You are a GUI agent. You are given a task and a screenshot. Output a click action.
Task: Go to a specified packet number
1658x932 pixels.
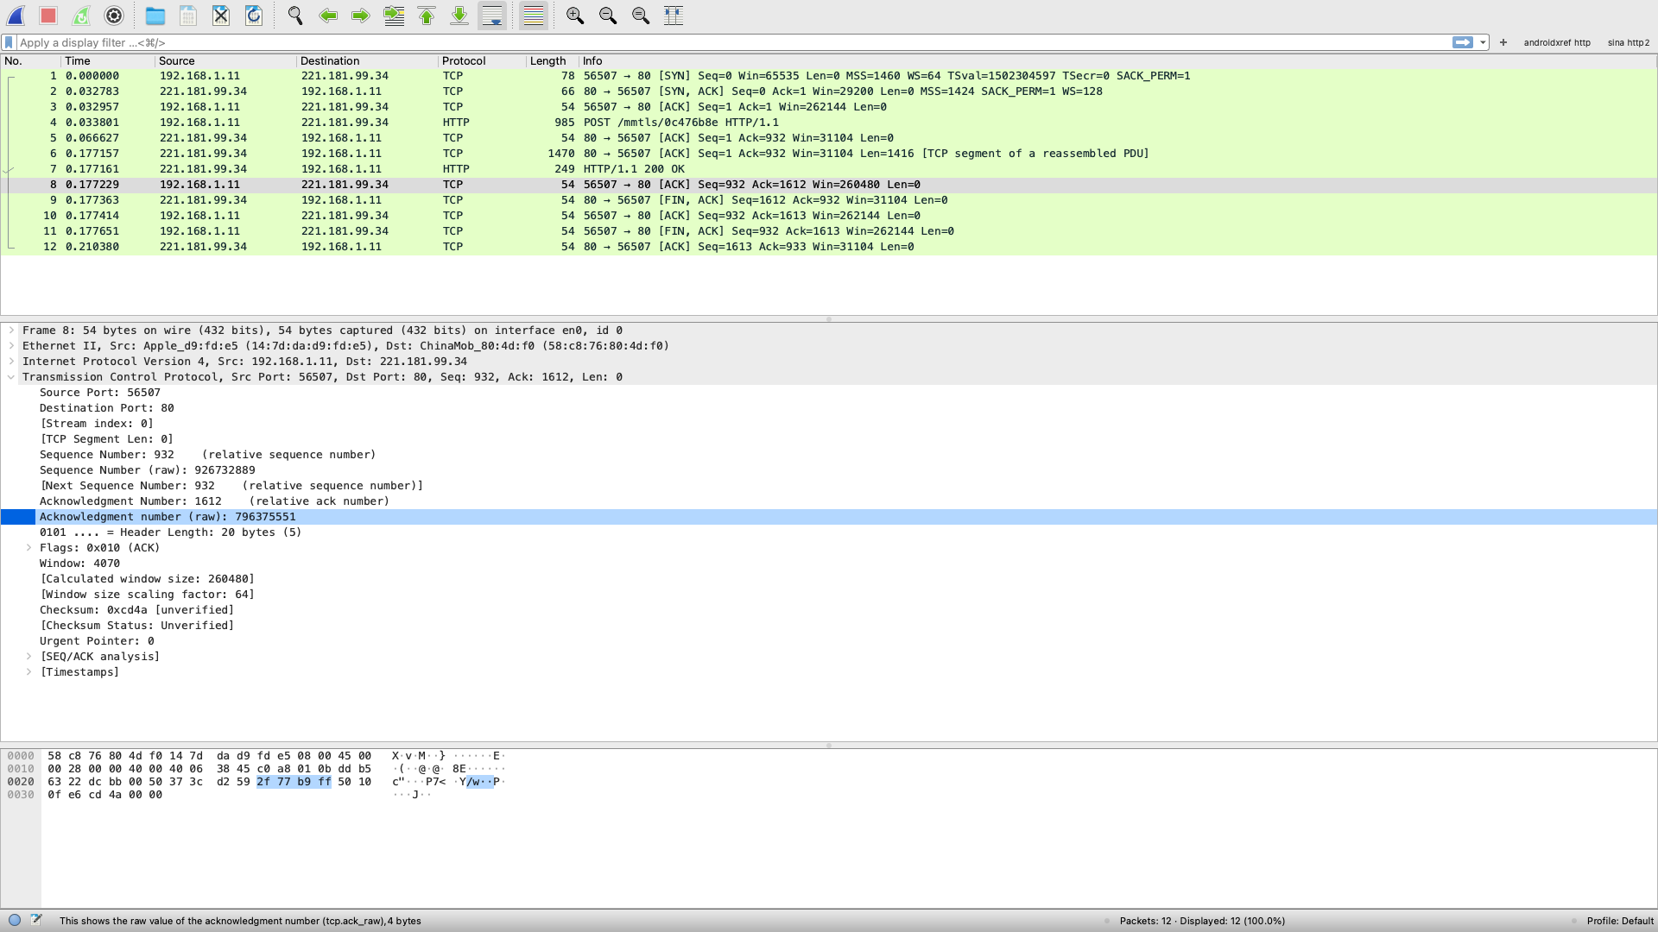click(394, 16)
